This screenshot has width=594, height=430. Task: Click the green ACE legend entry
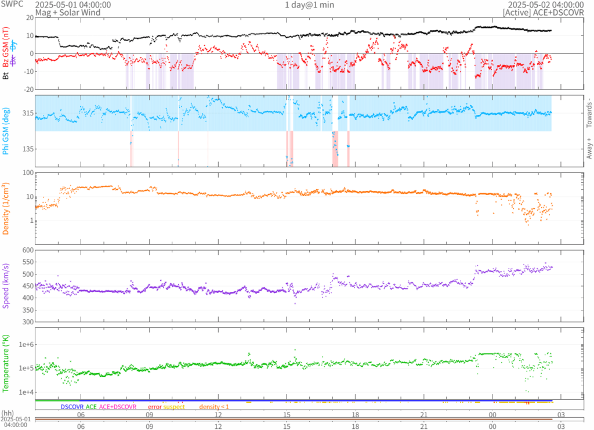pos(91,407)
